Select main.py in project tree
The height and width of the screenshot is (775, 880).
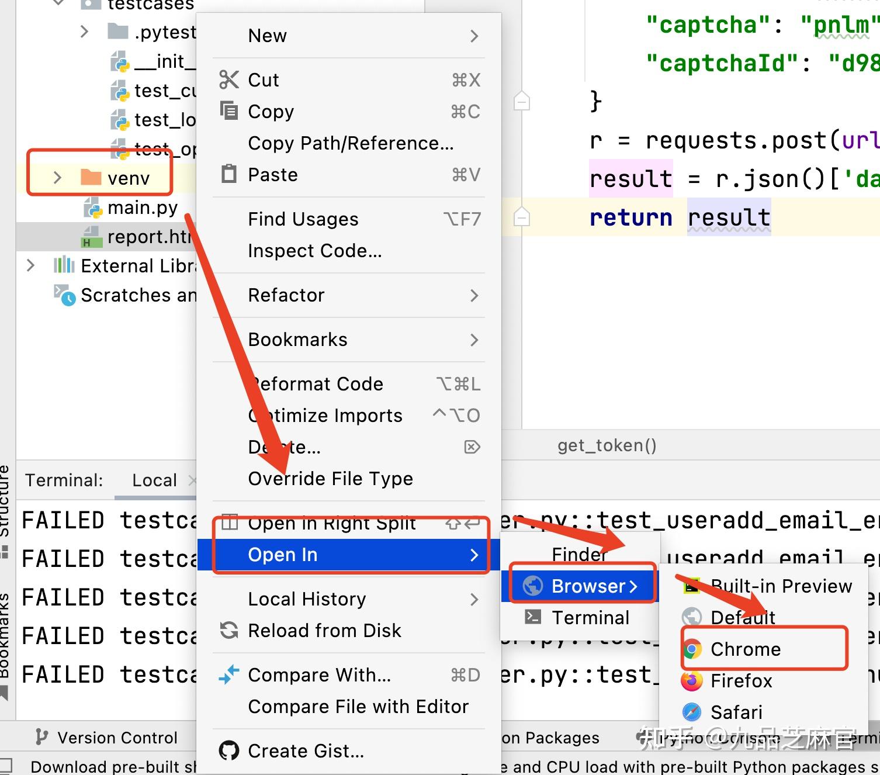[x=143, y=207]
